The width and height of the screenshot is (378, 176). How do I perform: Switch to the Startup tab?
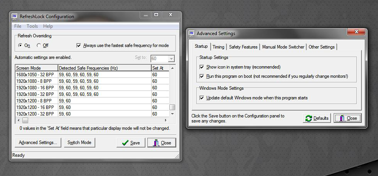201,46
